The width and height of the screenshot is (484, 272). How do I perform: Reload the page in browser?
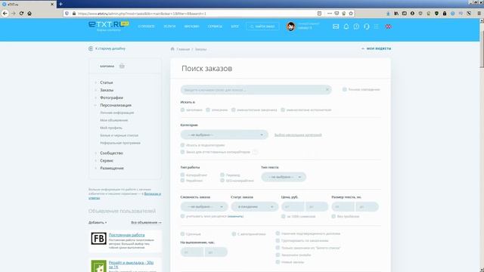pos(21,14)
